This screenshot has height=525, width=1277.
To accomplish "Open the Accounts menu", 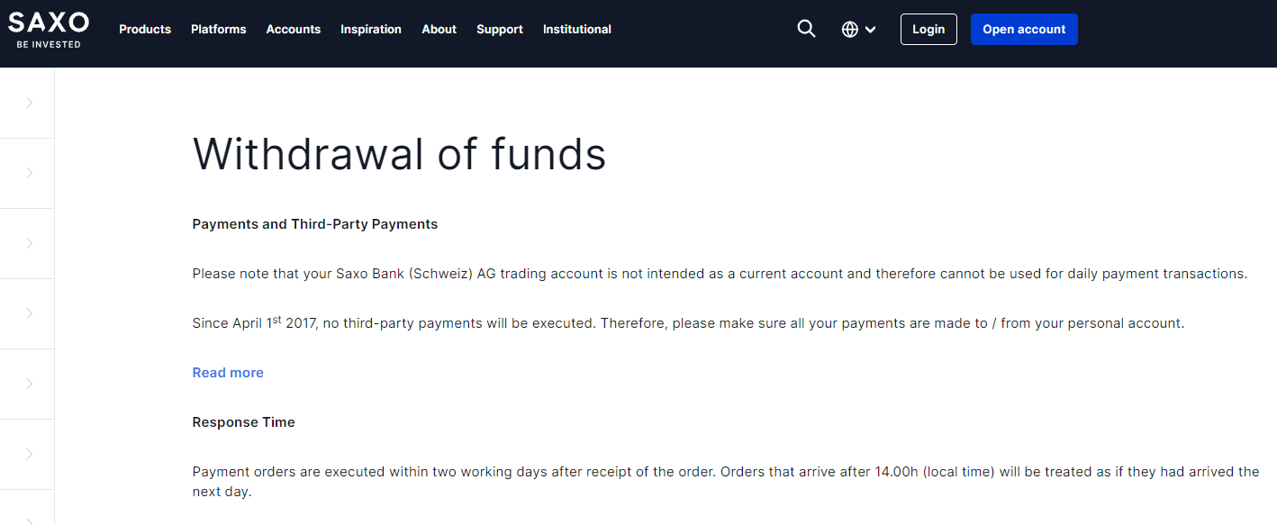I will [x=294, y=29].
